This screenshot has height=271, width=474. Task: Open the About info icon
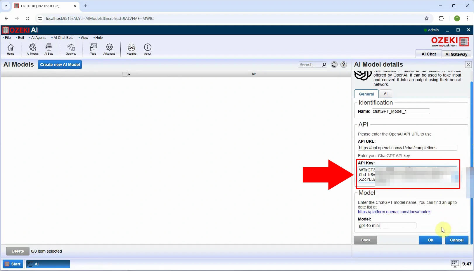(x=148, y=49)
